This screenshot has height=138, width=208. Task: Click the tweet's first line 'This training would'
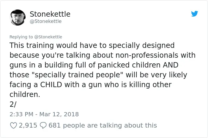click(x=43, y=45)
